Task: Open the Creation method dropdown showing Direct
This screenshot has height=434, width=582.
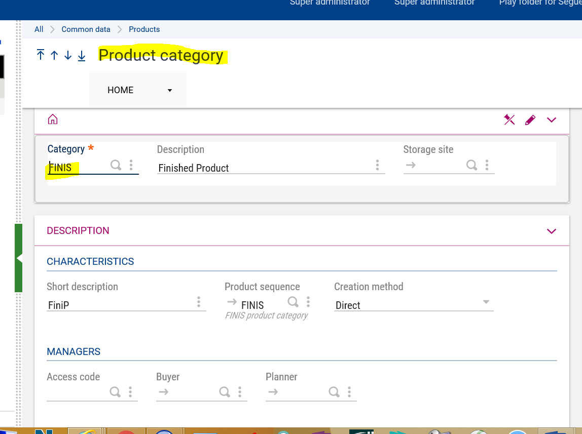Action: 486,302
